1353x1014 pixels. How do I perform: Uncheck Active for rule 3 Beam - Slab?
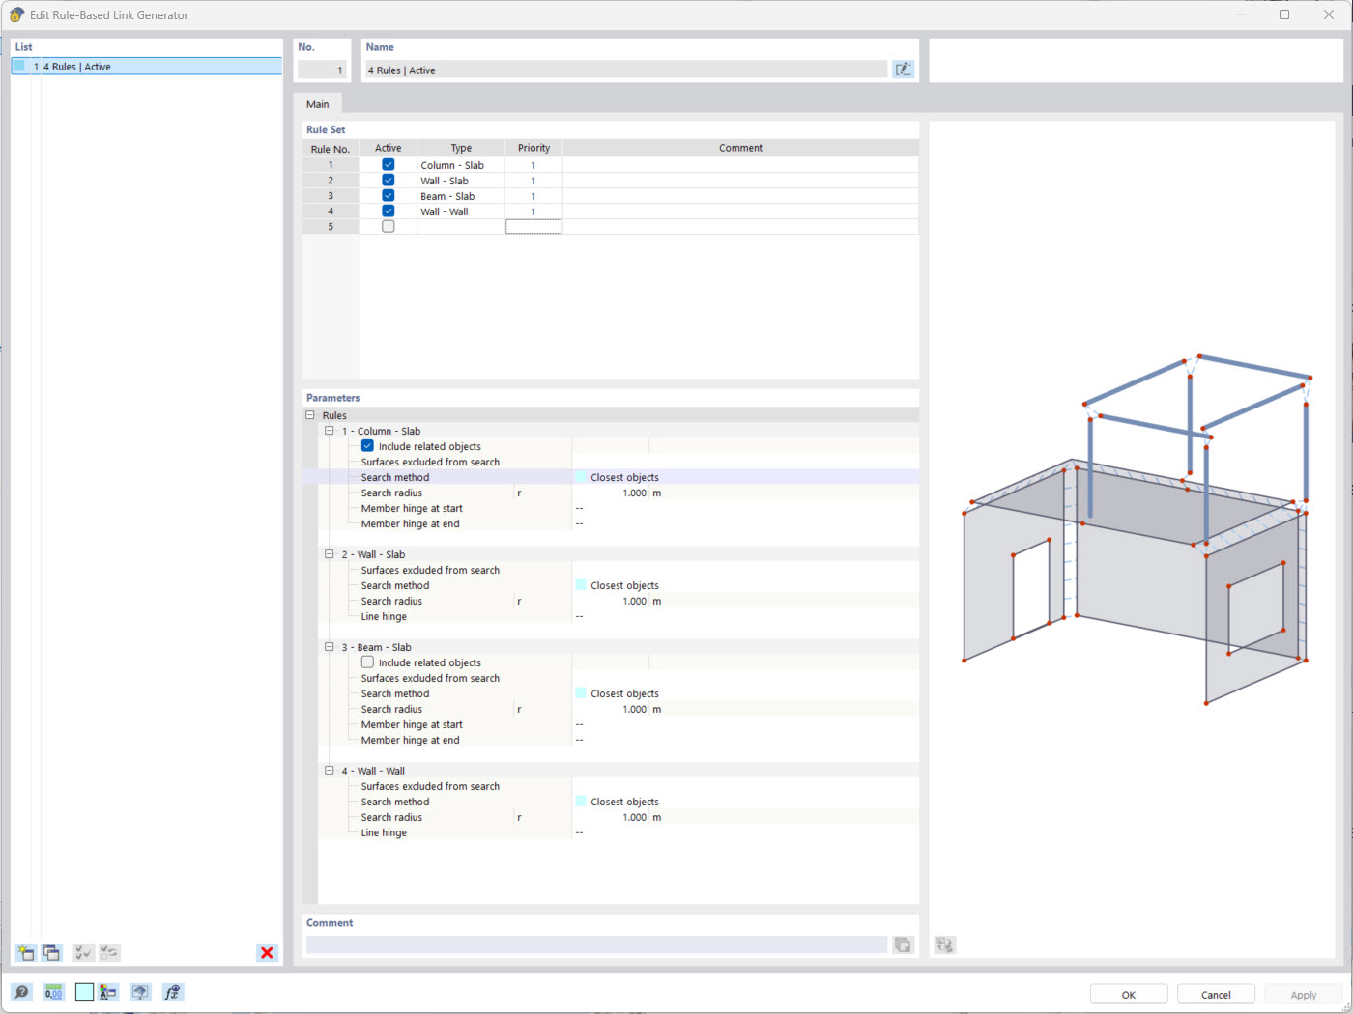[x=388, y=195]
